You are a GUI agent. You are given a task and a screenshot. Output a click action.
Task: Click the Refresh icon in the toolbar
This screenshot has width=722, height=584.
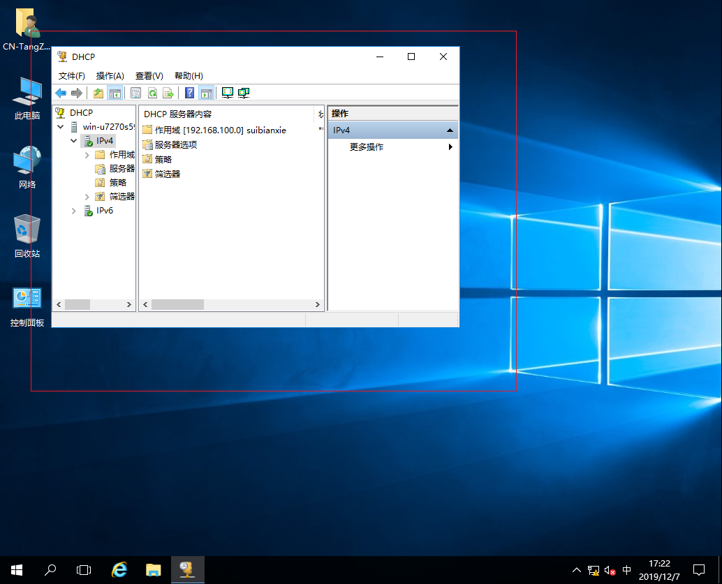pyautogui.click(x=152, y=92)
